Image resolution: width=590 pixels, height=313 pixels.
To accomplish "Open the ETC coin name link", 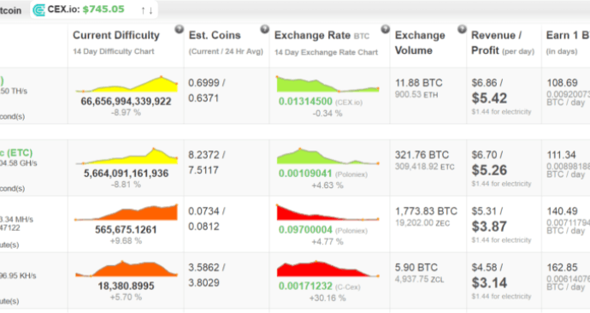I will click(16, 153).
